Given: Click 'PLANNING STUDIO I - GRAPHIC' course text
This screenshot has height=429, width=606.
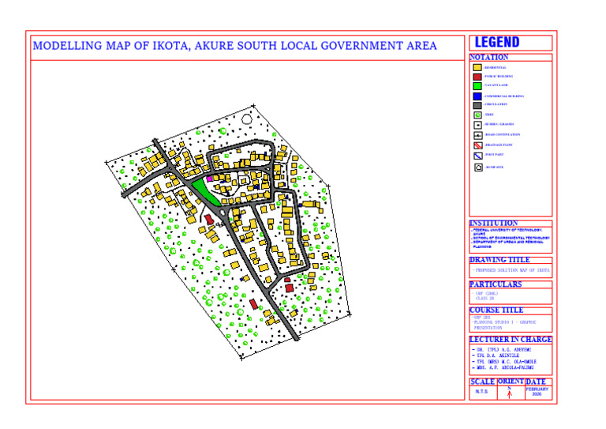Looking at the screenshot, I should click(505, 322).
